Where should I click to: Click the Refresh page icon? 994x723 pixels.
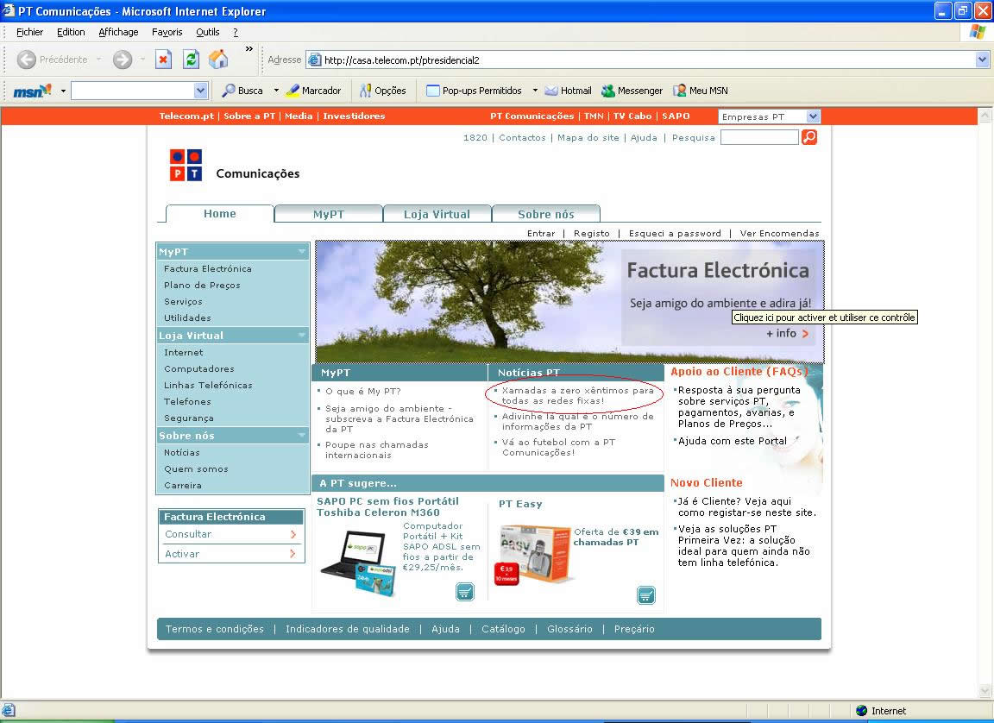click(191, 60)
